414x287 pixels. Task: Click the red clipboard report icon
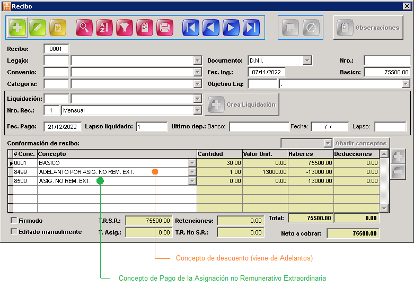point(144,28)
